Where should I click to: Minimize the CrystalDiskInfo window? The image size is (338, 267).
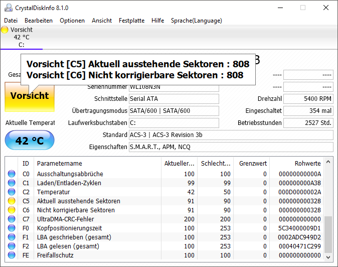(280, 8)
